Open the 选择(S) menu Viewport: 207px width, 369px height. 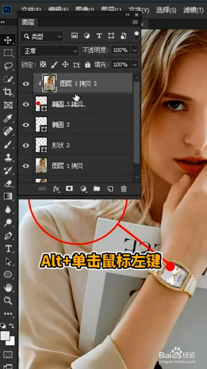click(166, 10)
